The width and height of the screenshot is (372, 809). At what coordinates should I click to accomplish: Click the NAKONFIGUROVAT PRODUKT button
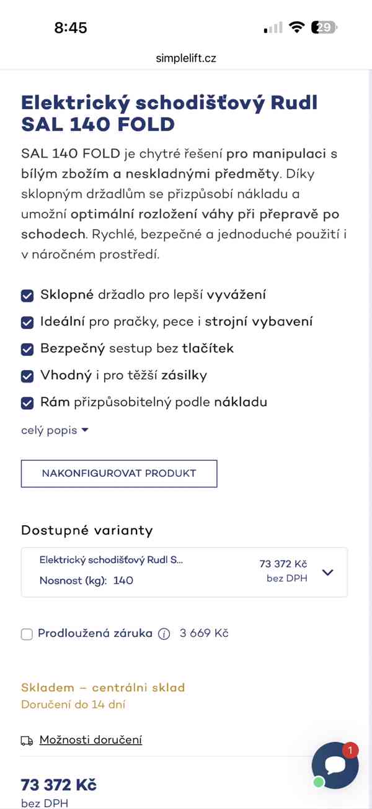click(x=119, y=473)
